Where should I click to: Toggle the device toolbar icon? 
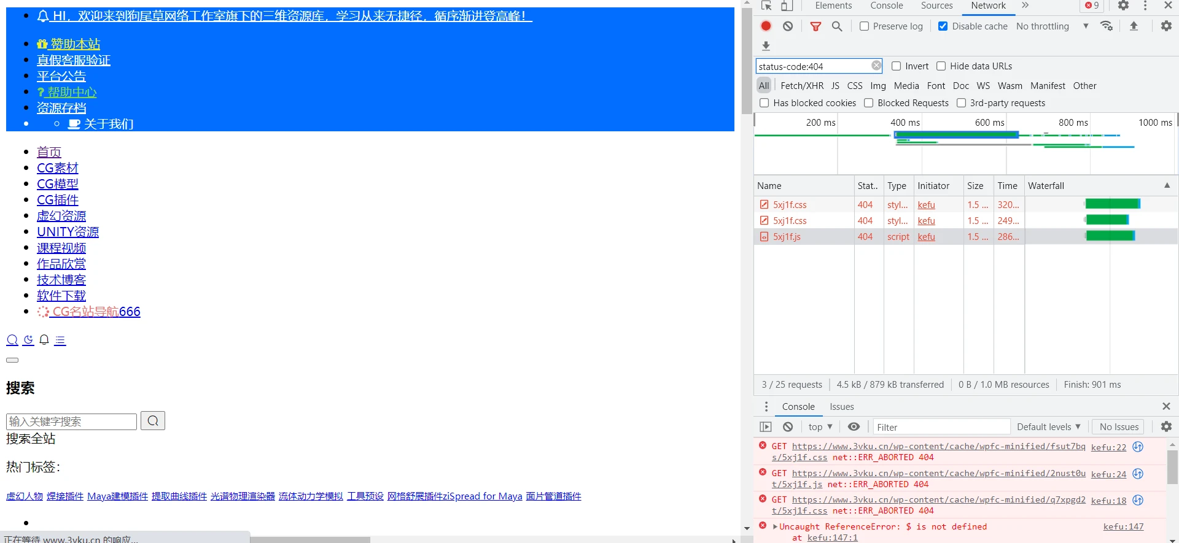pos(787,6)
